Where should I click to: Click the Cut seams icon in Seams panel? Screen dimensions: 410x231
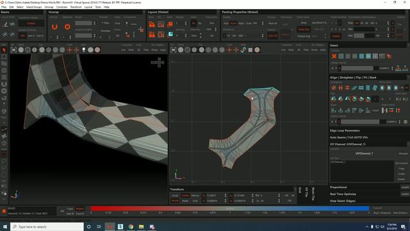5,24
